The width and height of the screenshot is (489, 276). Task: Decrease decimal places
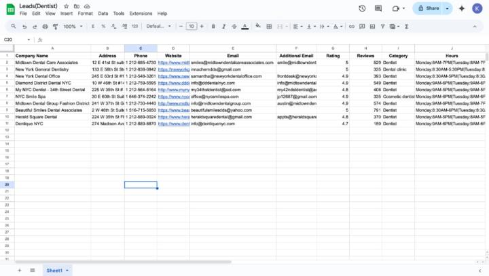[114, 27]
